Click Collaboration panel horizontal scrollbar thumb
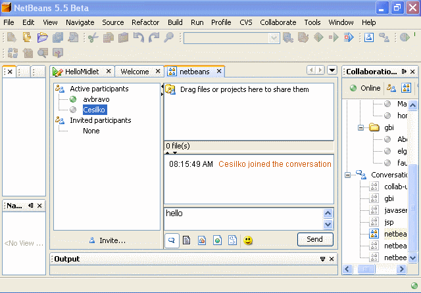 (366, 269)
